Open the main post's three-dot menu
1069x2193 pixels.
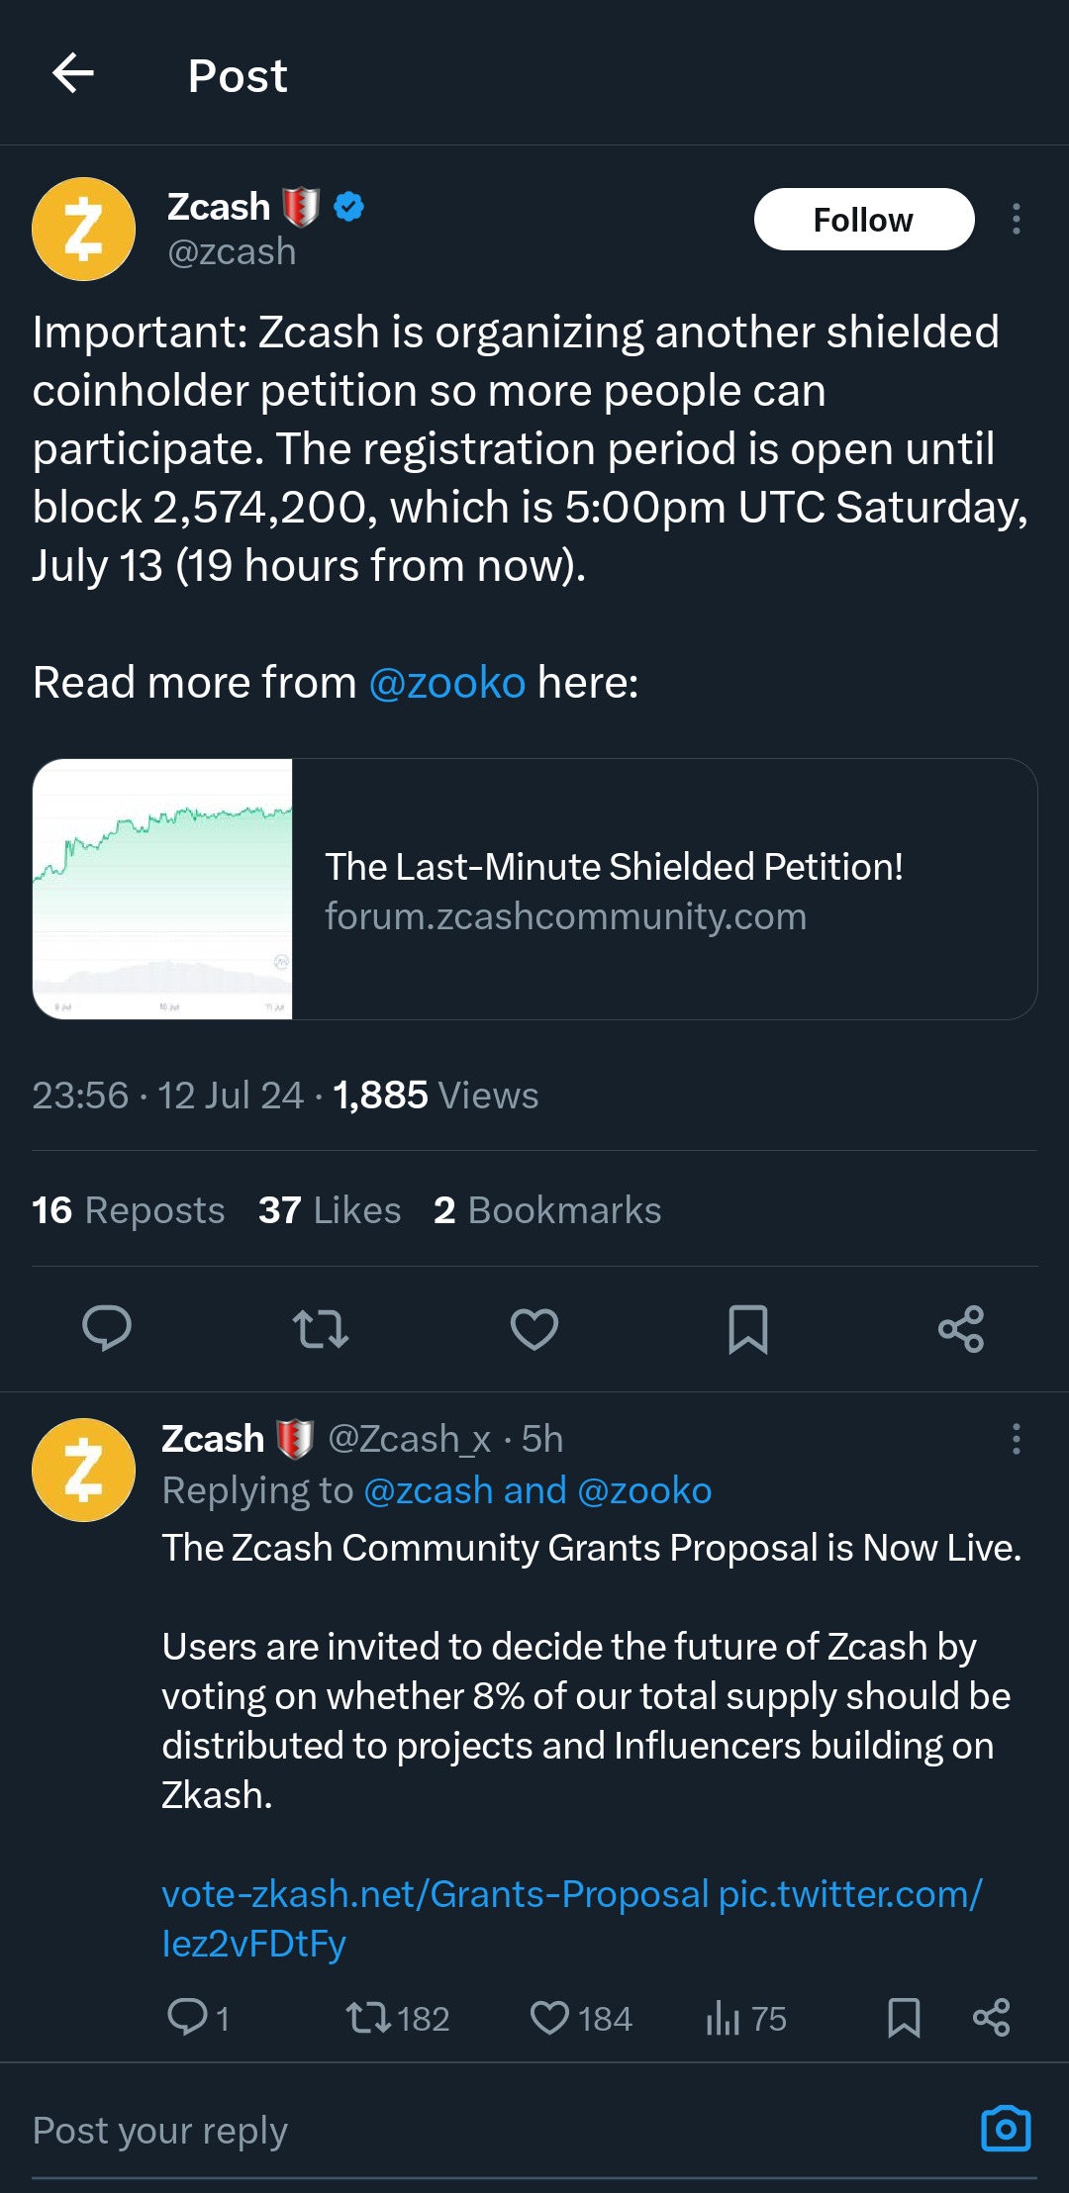pyautogui.click(x=1016, y=219)
